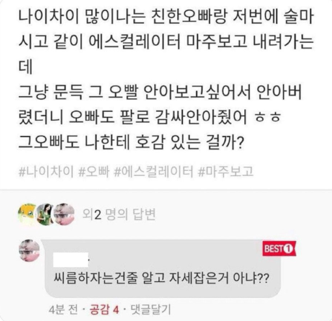
Task: Select the 씨름하자는건줄 comment bubble
Action: tap(163, 268)
